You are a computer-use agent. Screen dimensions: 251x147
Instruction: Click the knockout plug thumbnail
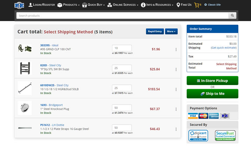[x=25, y=108]
